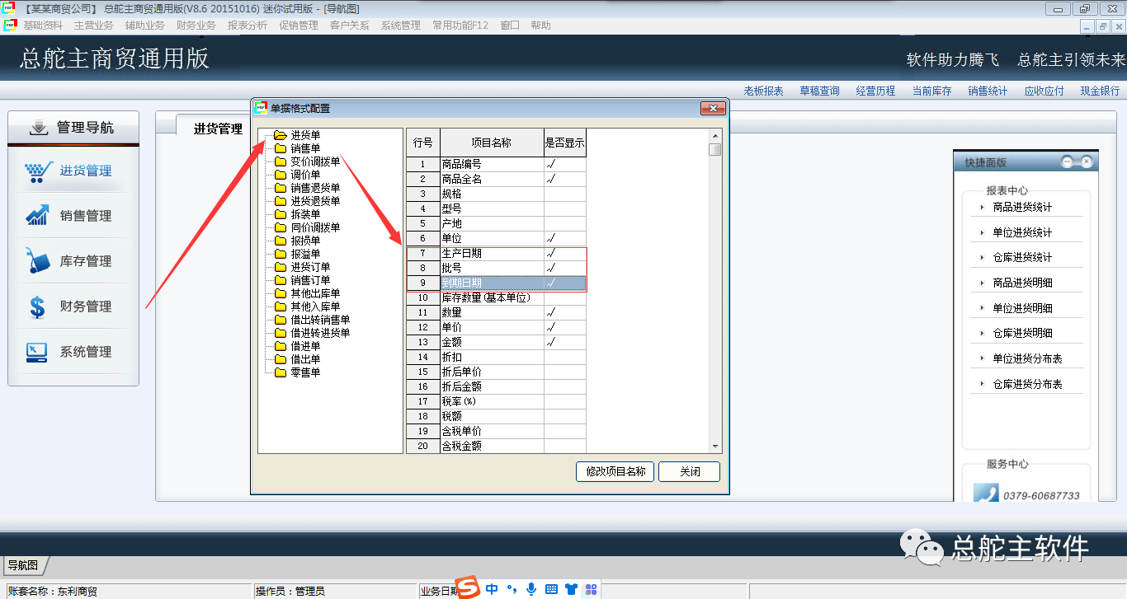The height and width of the screenshot is (599, 1127).
Task: Open the 主营业务 menu
Action: [x=94, y=26]
